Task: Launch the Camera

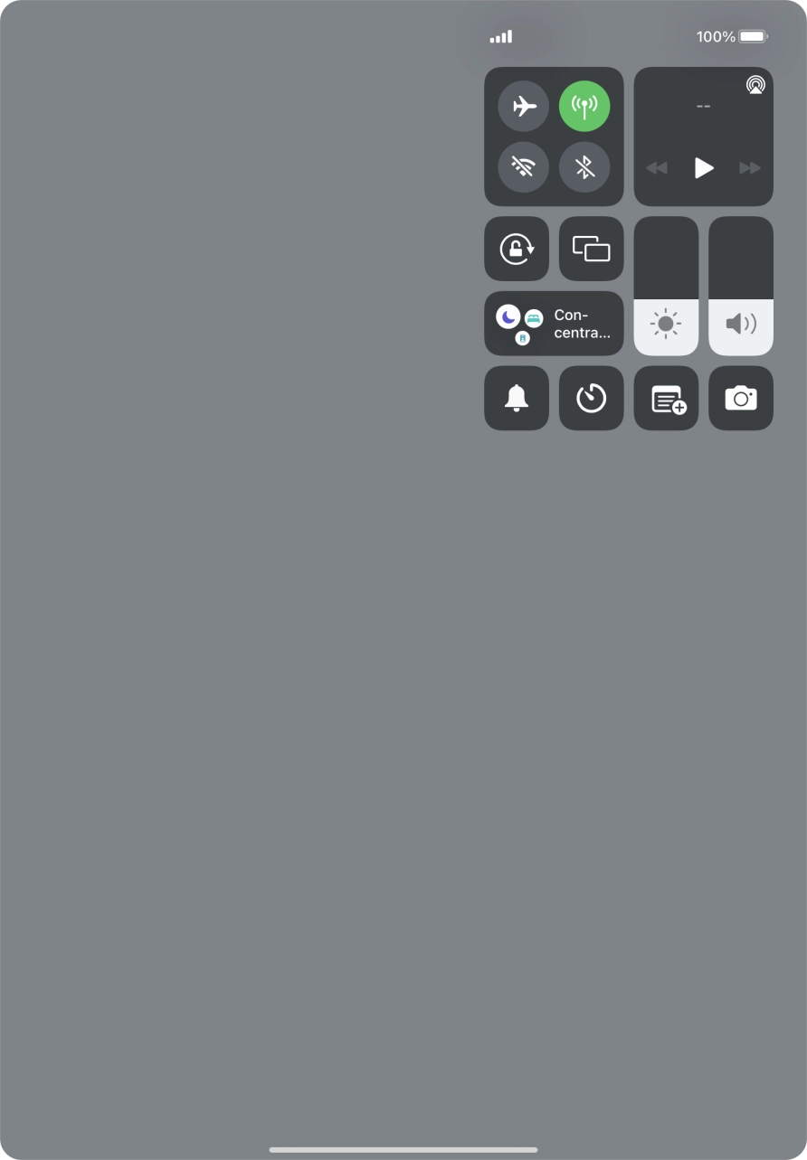Action: (741, 398)
